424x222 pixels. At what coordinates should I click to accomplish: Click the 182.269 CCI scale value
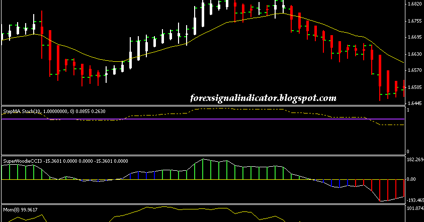415,160
